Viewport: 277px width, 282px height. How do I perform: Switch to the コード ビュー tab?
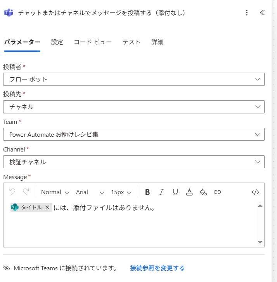click(93, 42)
